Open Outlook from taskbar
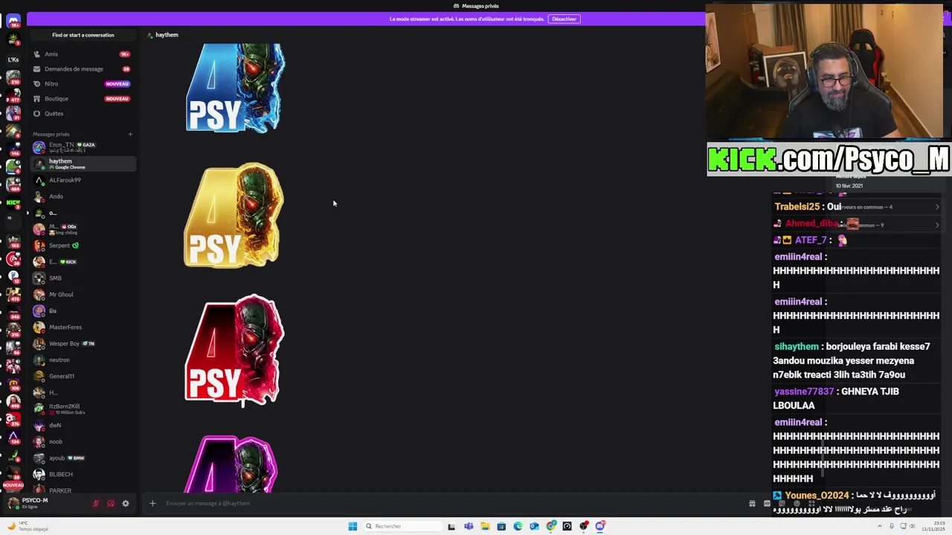The width and height of the screenshot is (952, 535). tap(534, 526)
